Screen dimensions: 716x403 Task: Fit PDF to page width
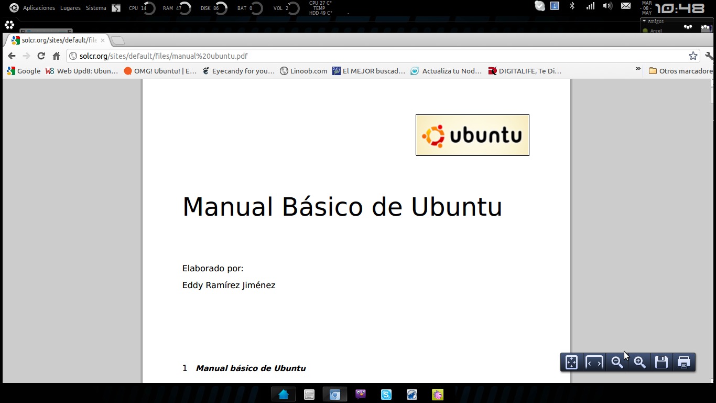click(x=594, y=362)
